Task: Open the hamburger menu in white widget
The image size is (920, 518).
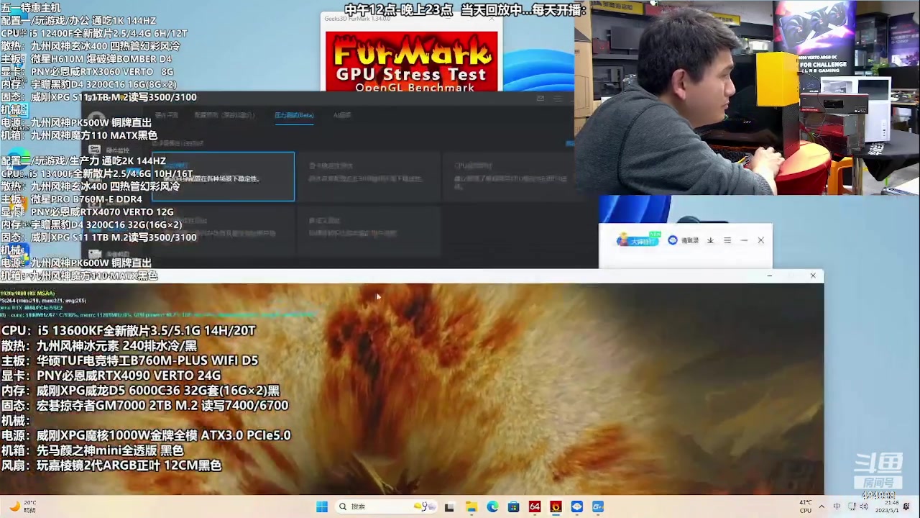Action: point(727,240)
